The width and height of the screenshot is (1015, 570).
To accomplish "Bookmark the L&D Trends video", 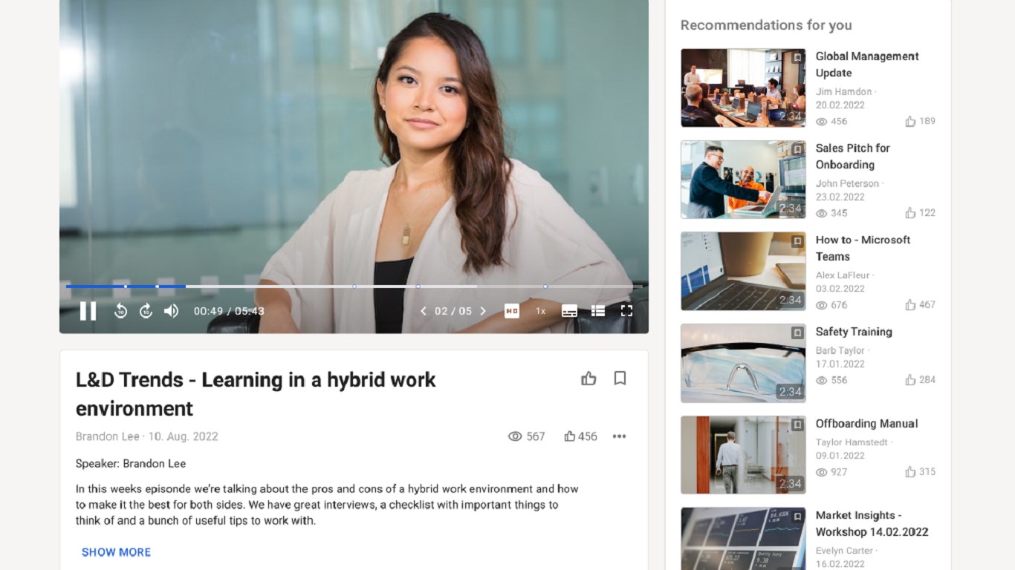I will point(620,379).
